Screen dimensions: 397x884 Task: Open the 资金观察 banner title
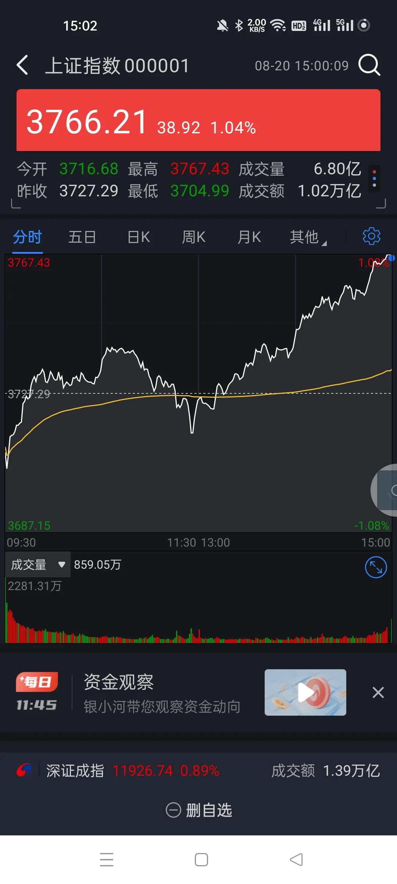[x=119, y=682]
